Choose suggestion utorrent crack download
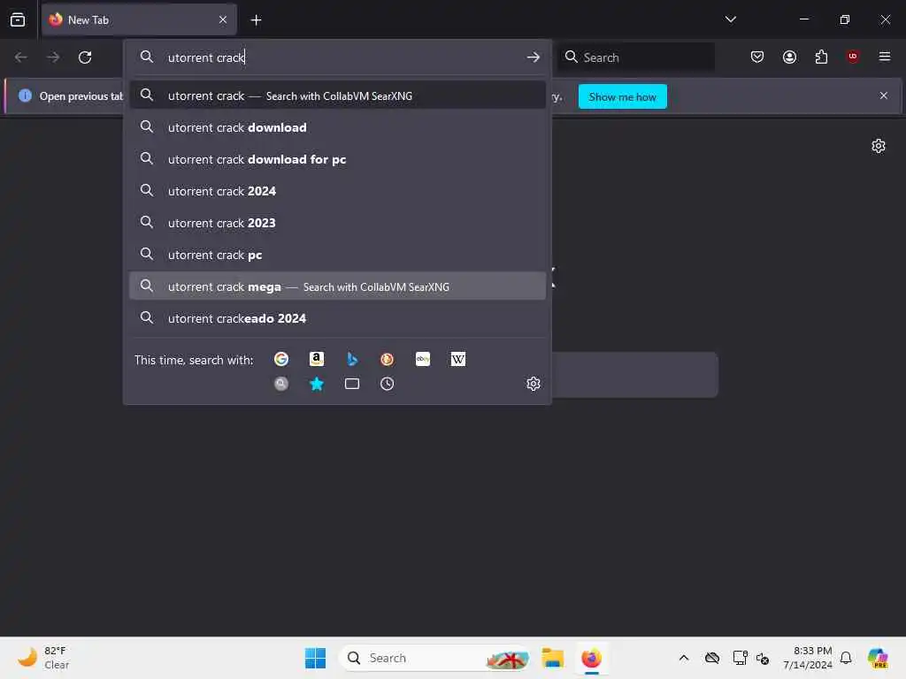The height and width of the screenshot is (679, 906). point(337,127)
